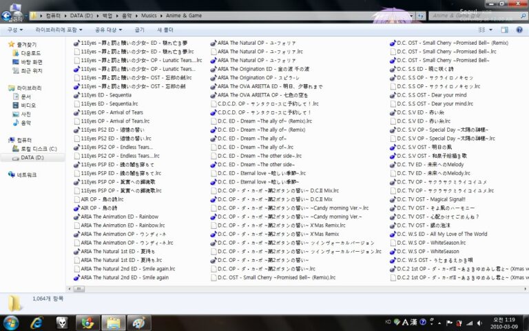Viewport: 529px width, 331px height.
Task: Open the 구성 dropdown menu
Action: pyautogui.click(x=15, y=30)
